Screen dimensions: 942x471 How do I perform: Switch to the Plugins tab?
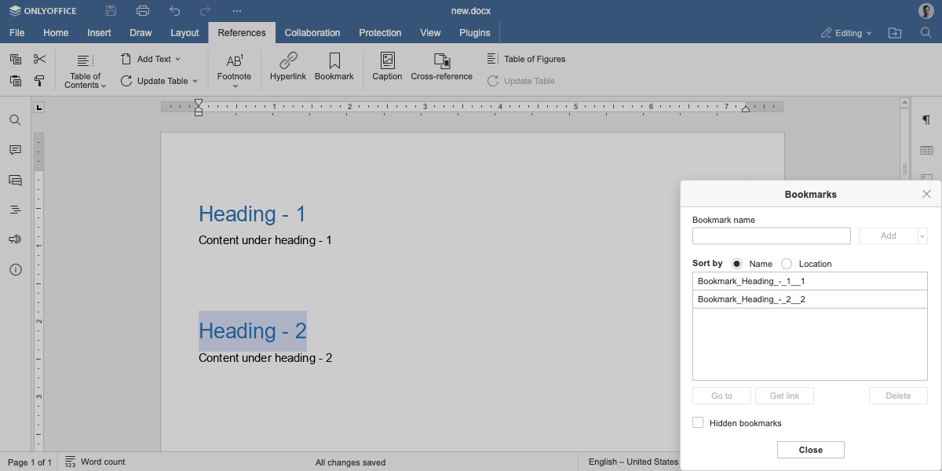[475, 33]
